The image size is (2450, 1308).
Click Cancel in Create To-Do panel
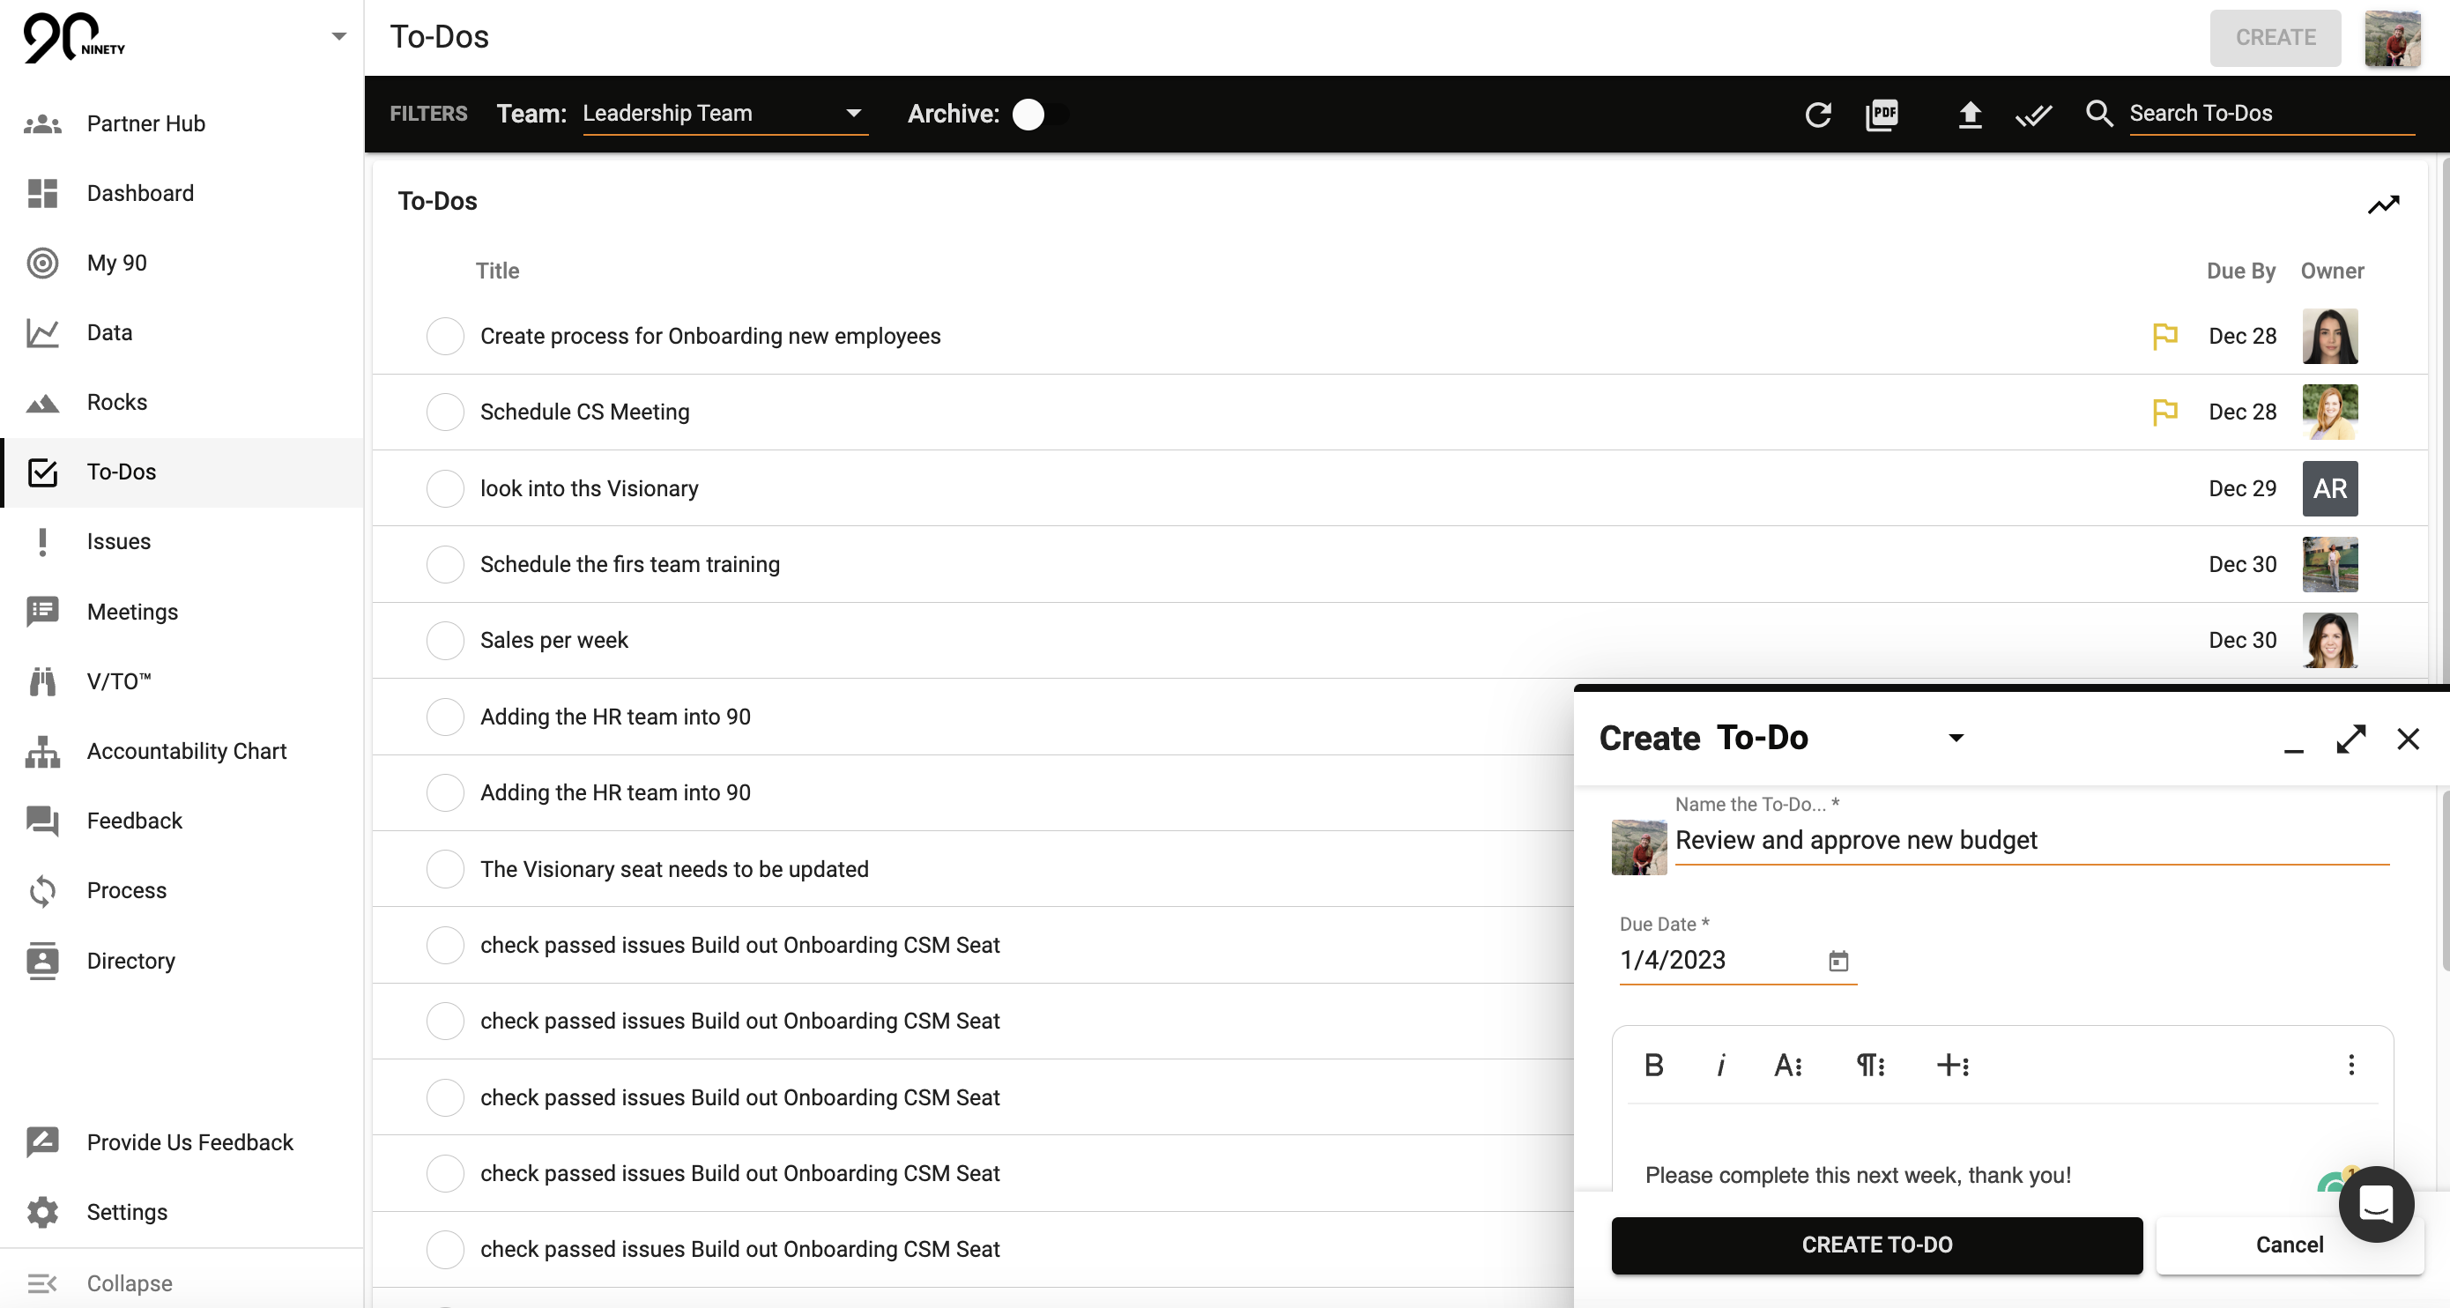click(x=2289, y=1245)
